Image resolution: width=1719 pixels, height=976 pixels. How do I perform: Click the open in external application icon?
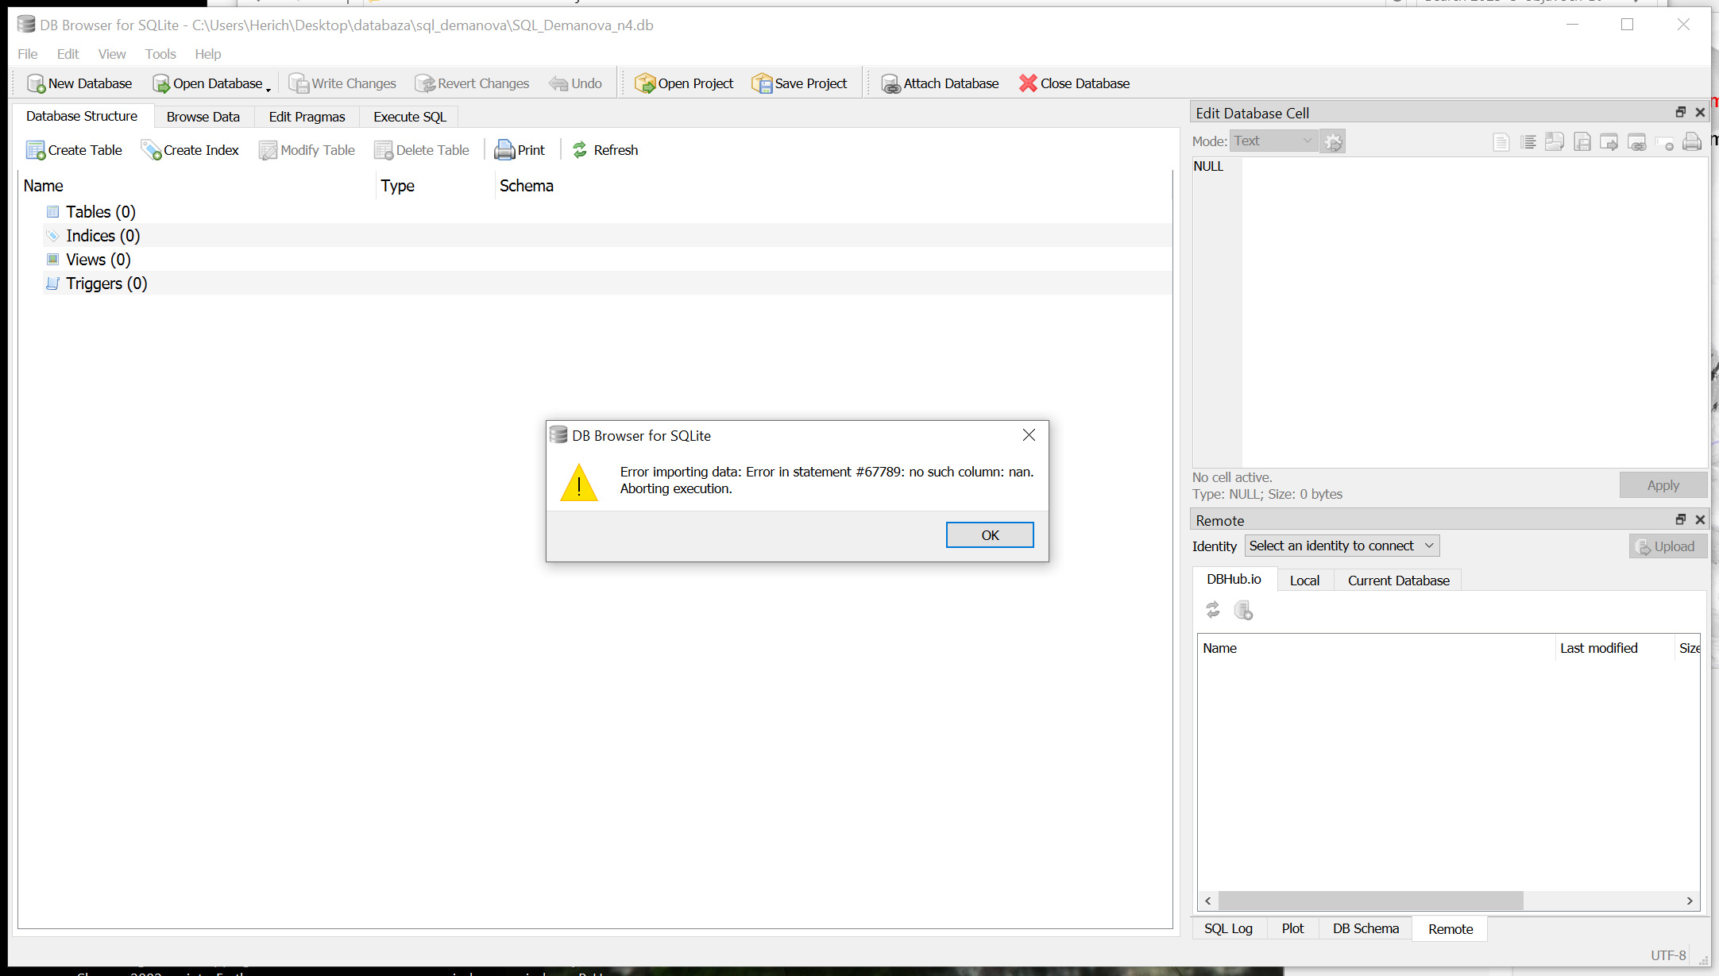[x=1609, y=142]
